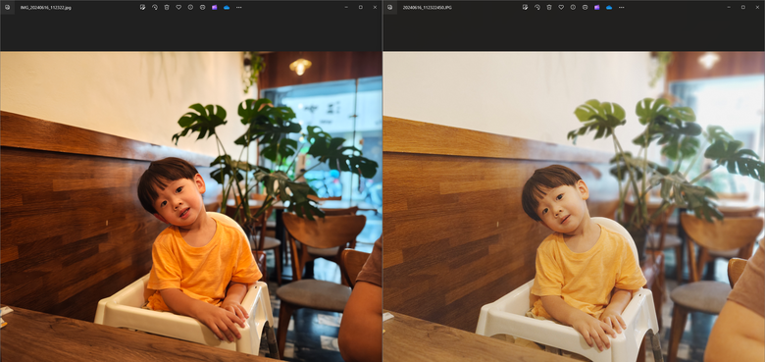Click the OneDrive cloud icon in the right window
This screenshot has height=362, width=765.
click(609, 7)
